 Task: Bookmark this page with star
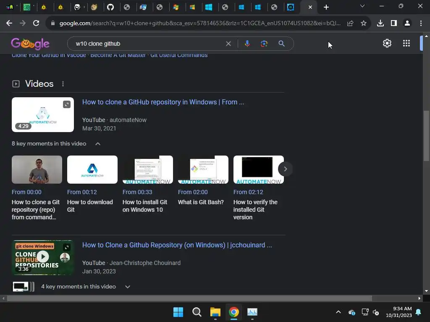coord(364,23)
